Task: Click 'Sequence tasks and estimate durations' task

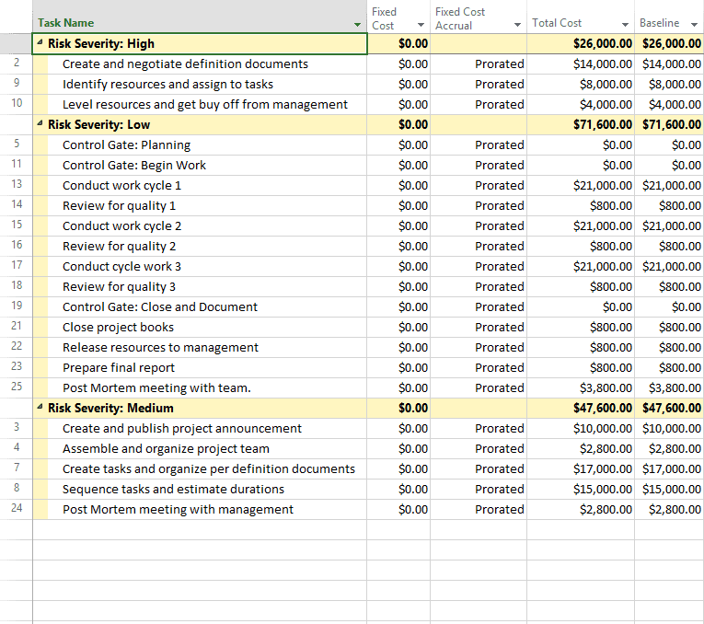Action: point(173,489)
